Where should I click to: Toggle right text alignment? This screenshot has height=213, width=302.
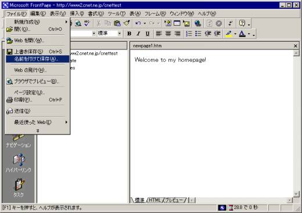[x=177, y=34]
